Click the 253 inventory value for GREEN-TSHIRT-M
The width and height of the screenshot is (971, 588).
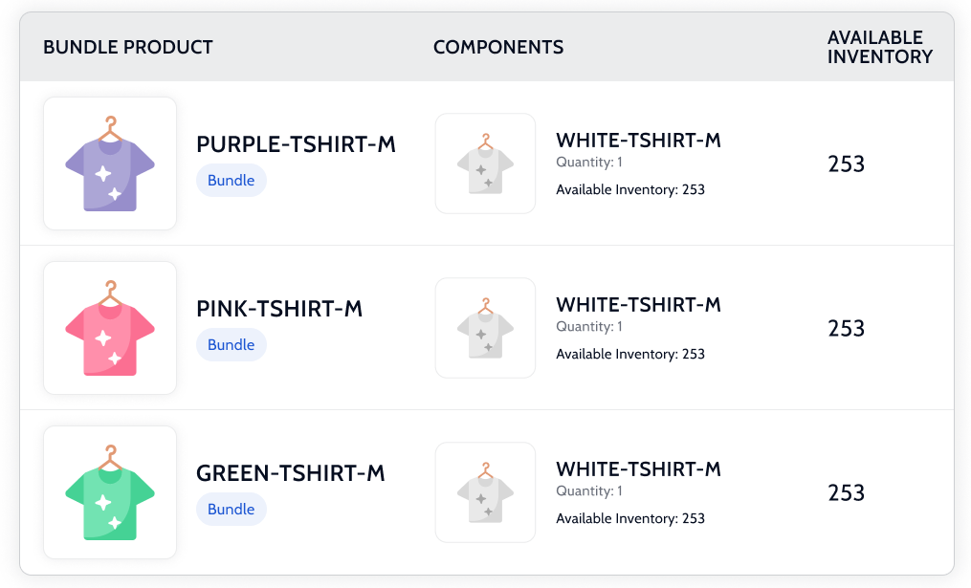tap(846, 493)
